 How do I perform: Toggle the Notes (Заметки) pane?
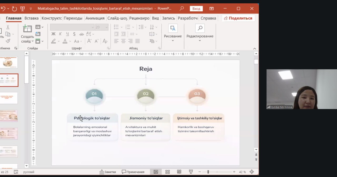(108, 172)
